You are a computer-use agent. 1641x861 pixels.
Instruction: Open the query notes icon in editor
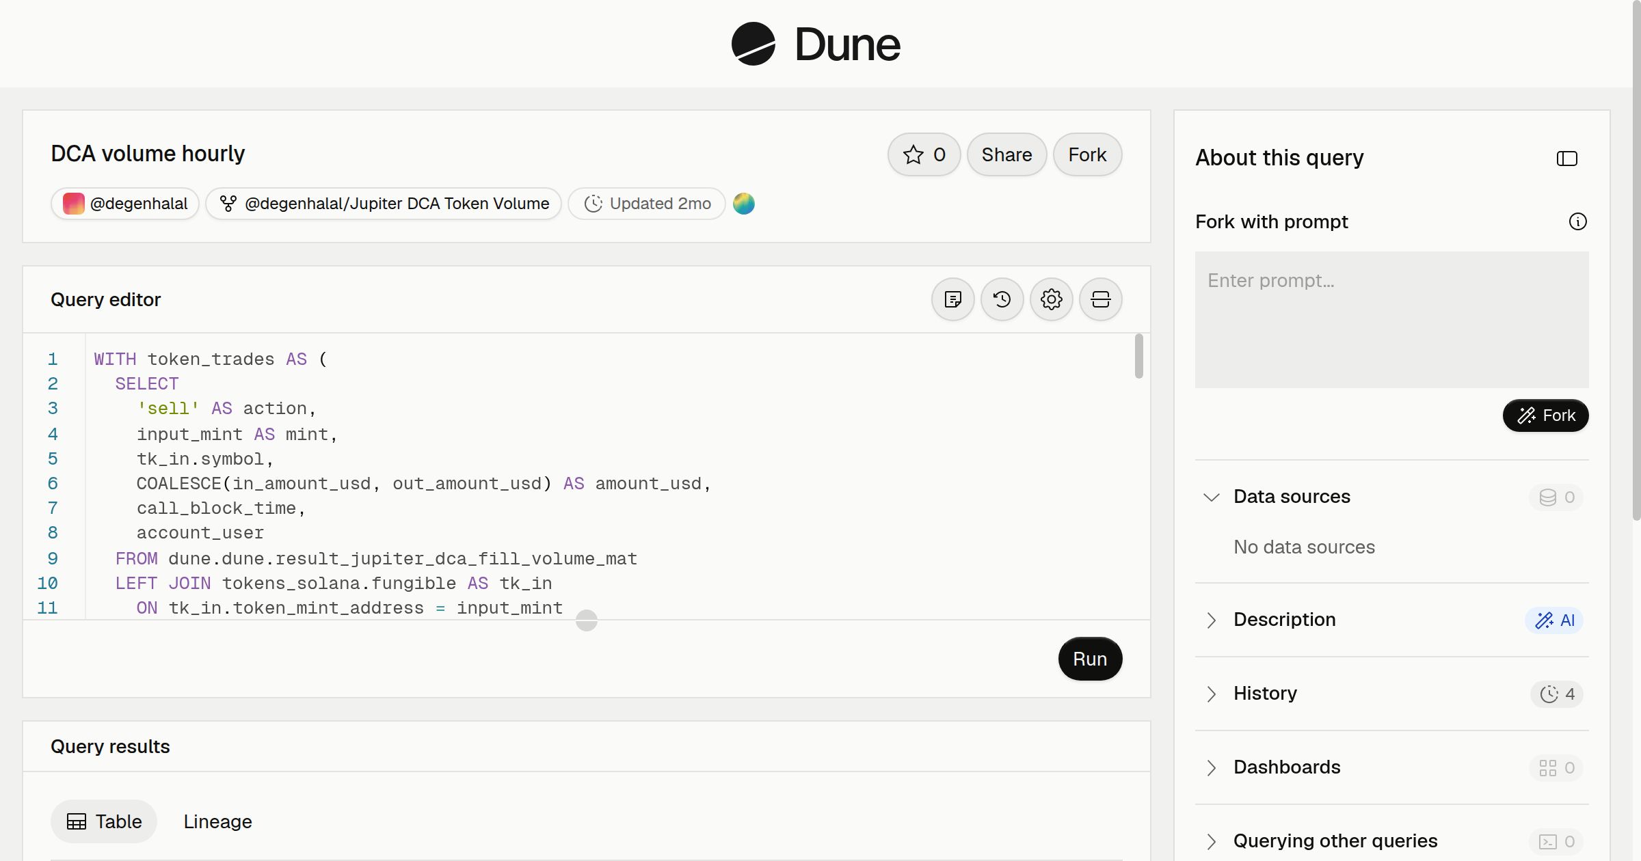coord(952,299)
